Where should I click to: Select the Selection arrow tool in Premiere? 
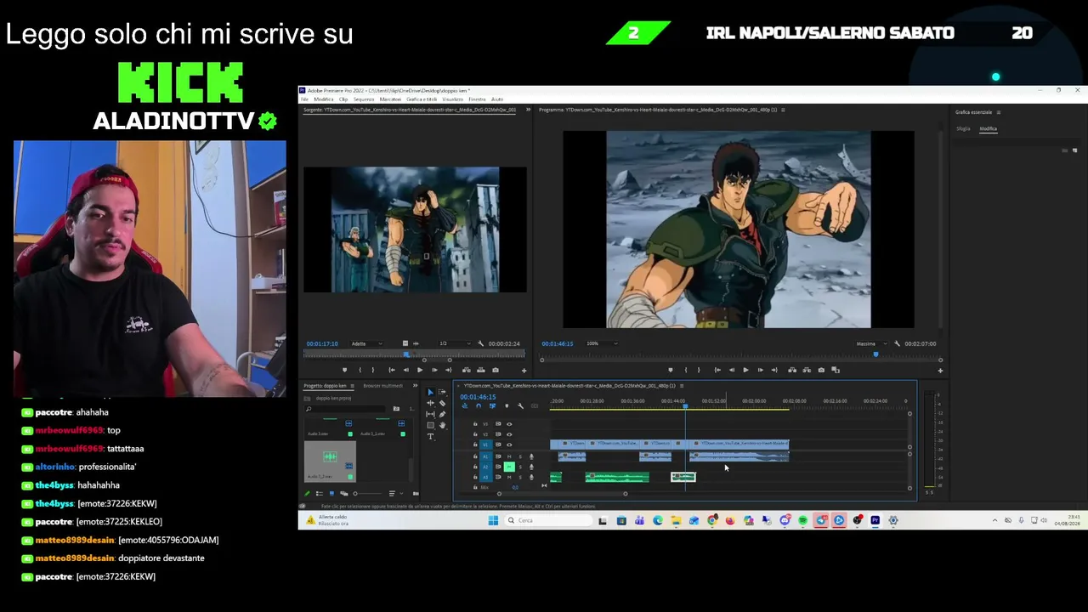tap(430, 392)
